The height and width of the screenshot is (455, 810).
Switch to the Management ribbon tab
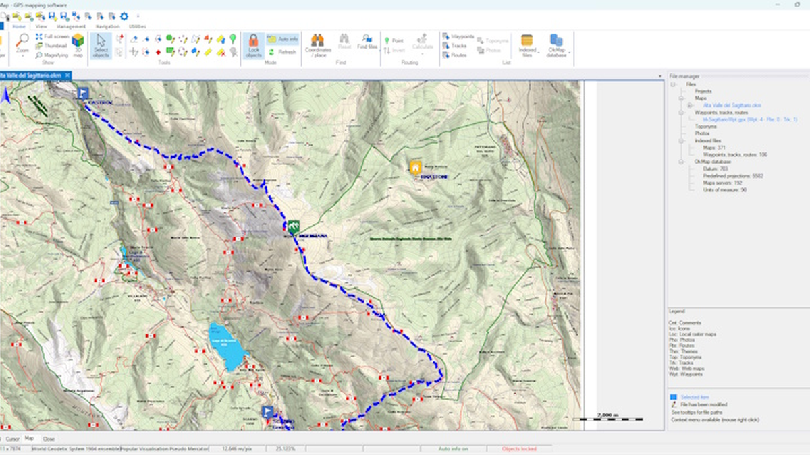point(71,26)
